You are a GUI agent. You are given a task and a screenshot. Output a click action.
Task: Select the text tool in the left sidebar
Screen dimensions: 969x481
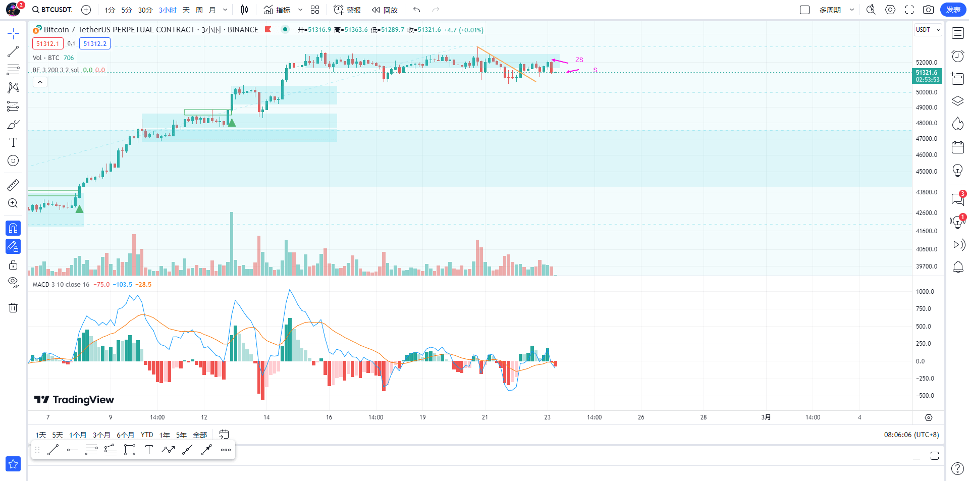(13, 142)
